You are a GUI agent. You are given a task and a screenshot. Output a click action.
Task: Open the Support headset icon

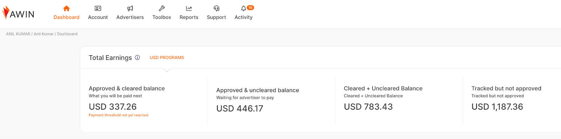[216, 8]
